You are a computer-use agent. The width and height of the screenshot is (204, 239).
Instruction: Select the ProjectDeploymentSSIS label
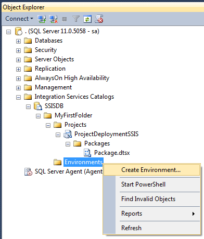click(x=106, y=134)
